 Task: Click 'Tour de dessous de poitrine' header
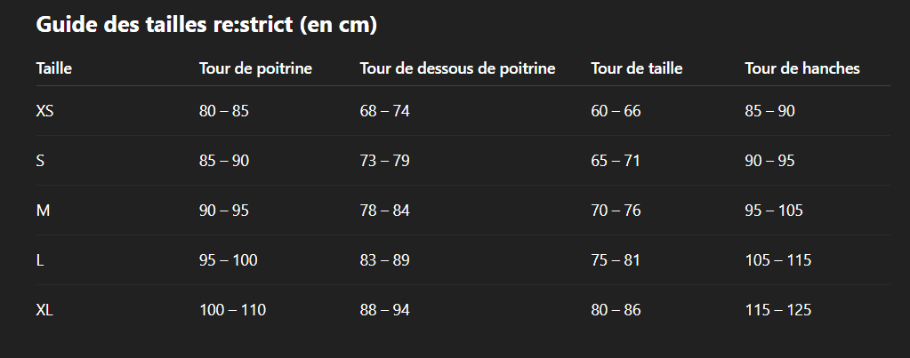coord(457,68)
